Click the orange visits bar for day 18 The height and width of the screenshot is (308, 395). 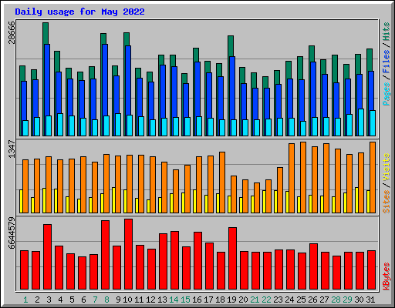click(x=222, y=182)
